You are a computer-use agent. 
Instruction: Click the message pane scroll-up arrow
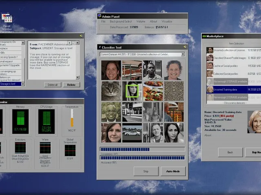(77, 43)
